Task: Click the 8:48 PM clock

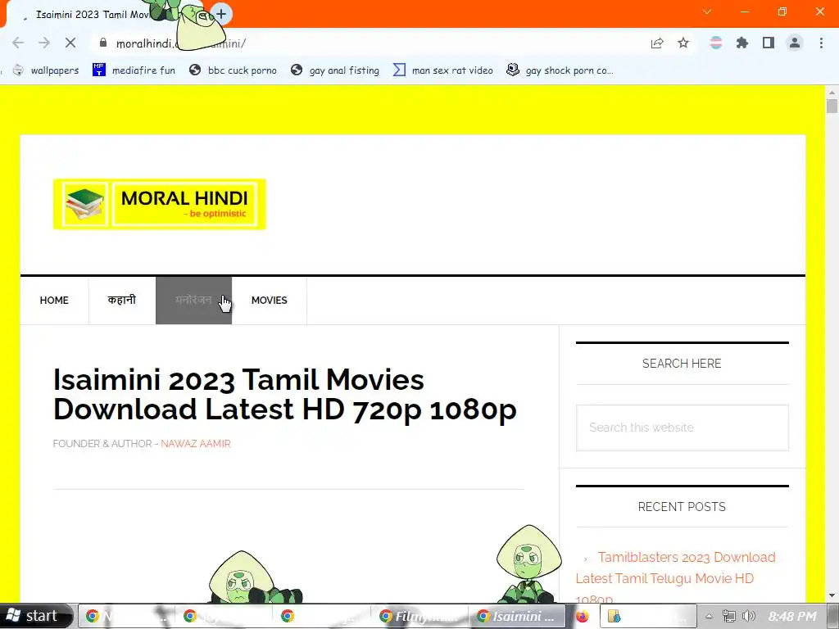Action: [x=792, y=616]
